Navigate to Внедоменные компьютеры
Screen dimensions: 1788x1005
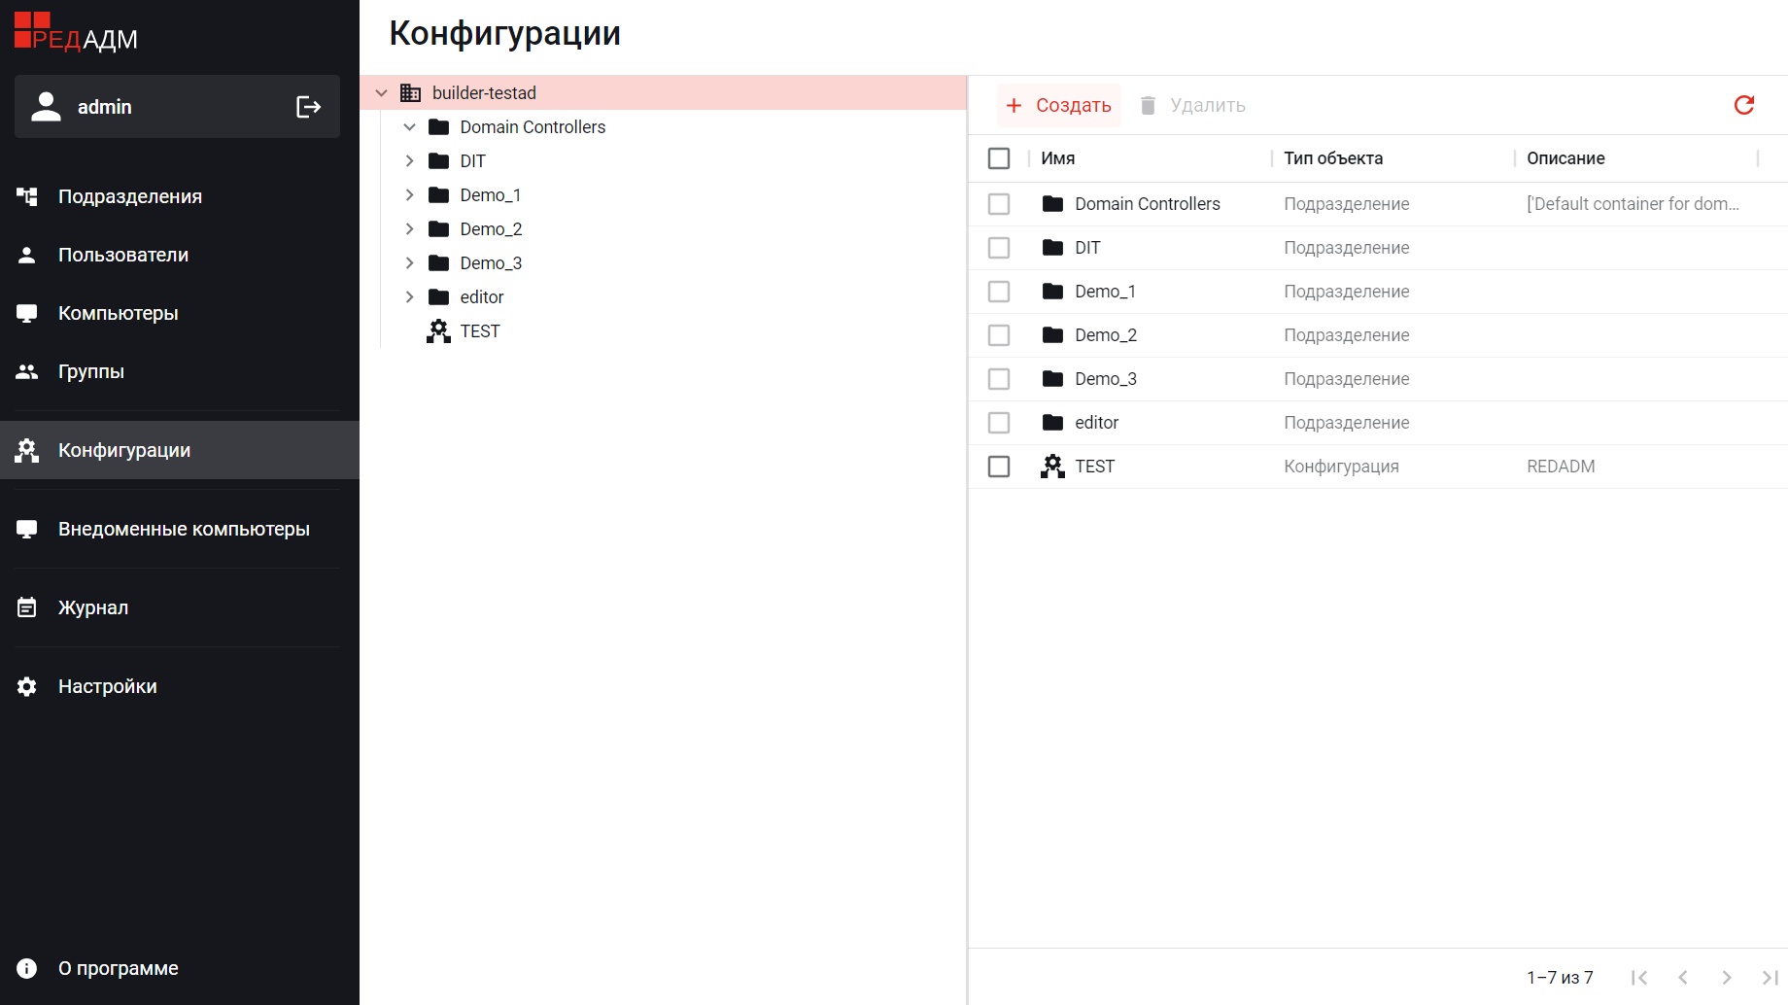[183, 529]
